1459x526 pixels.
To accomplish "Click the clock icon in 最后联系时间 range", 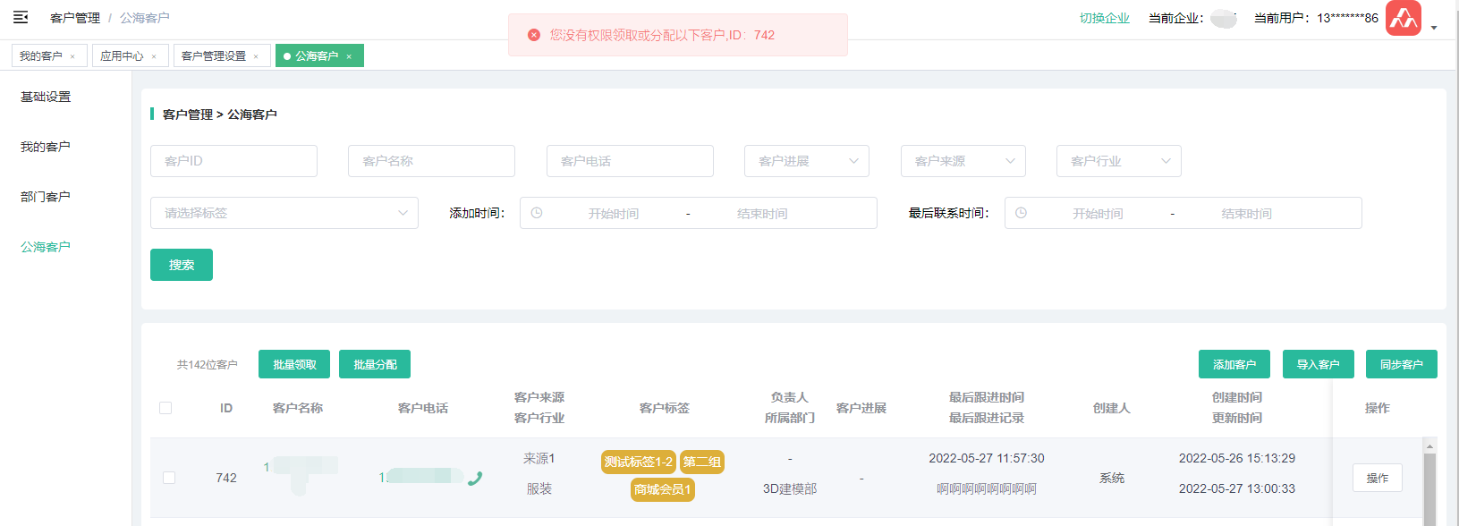I will (x=1021, y=213).
